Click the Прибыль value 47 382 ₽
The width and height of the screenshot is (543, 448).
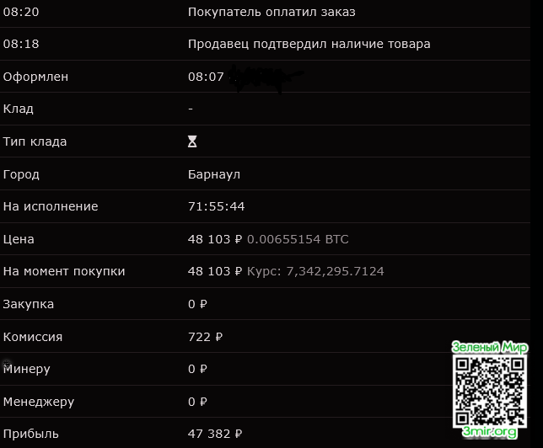[215, 434]
